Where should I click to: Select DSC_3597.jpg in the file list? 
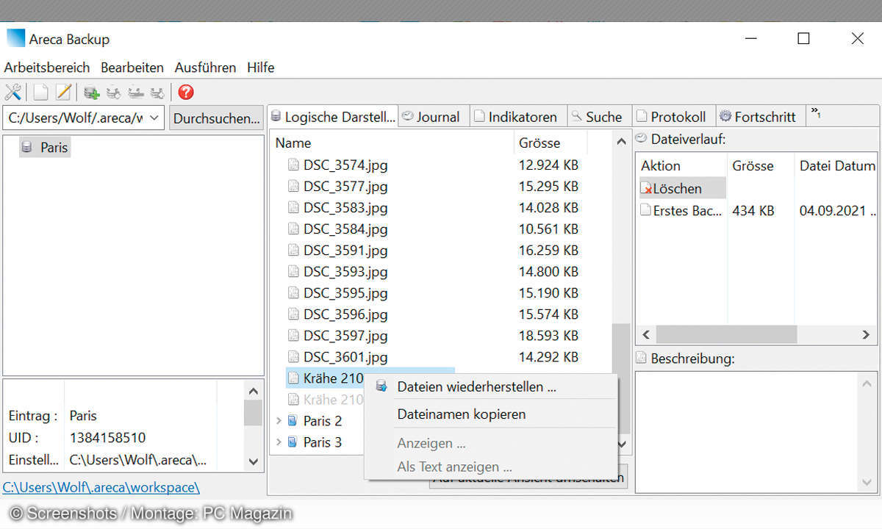345,335
